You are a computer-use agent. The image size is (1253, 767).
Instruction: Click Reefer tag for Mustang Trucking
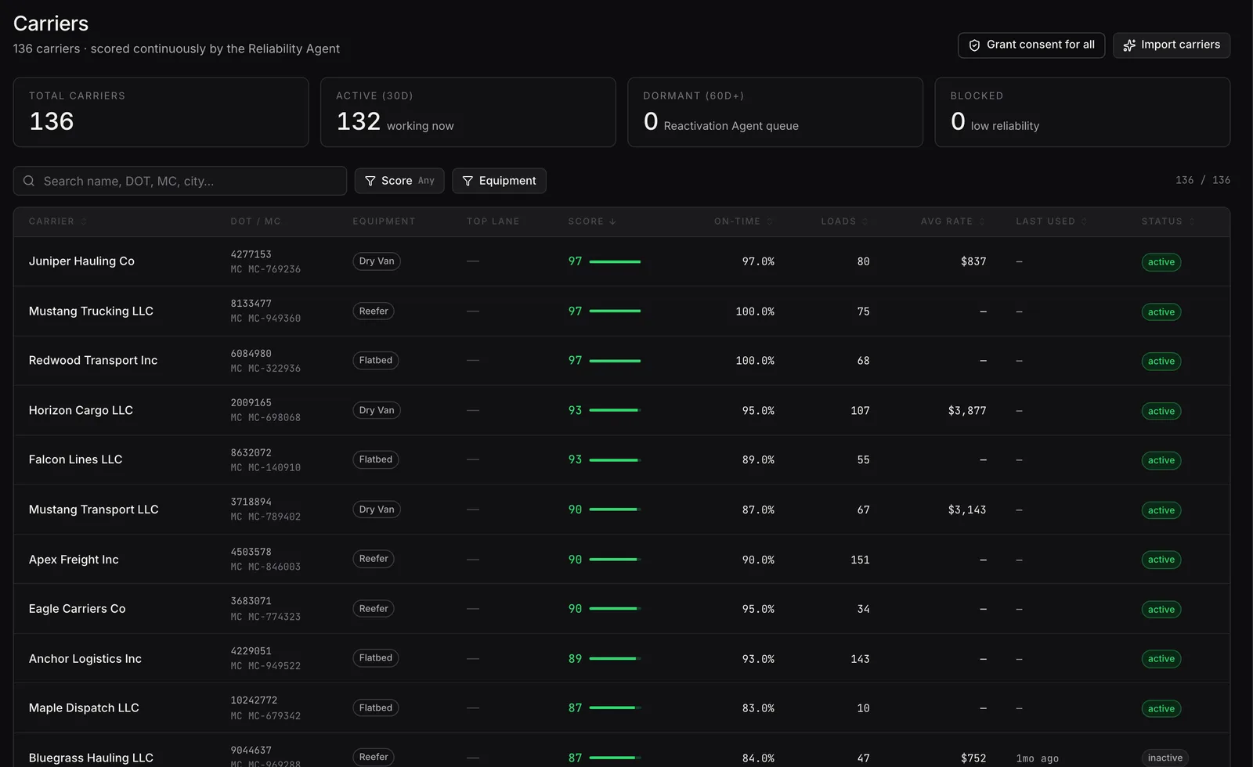(x=374, y=311)
